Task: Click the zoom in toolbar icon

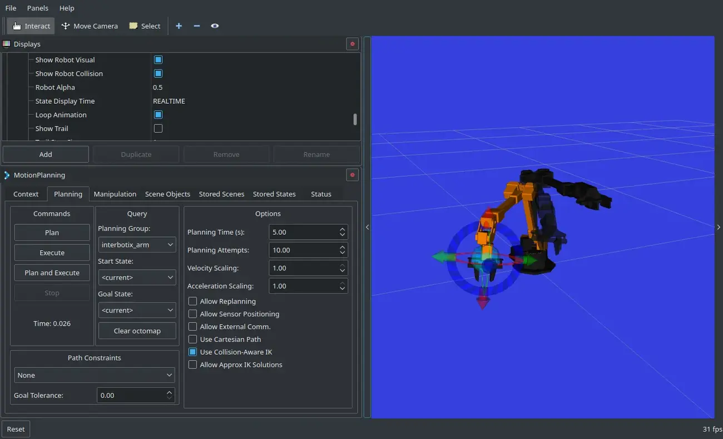Action: [x=179, y=26]
